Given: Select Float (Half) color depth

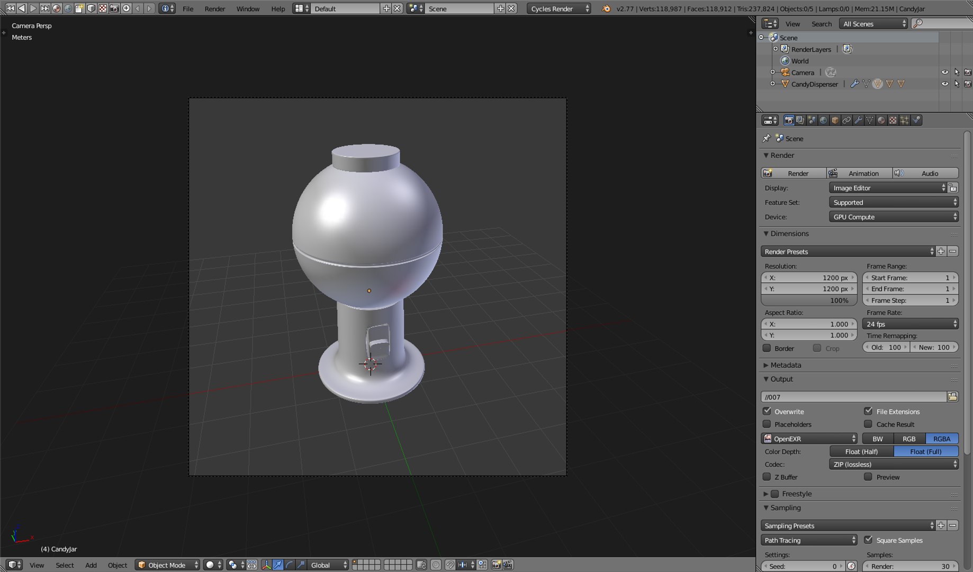Looking at the screenshot, I should pos(861,451).
